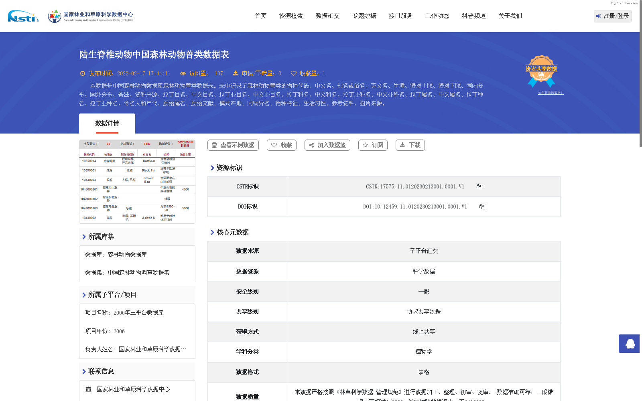This screenshot has width=642, height=401.
Task: Click the 数据库: 森林动物数据库 text
Action: (116, 255)
